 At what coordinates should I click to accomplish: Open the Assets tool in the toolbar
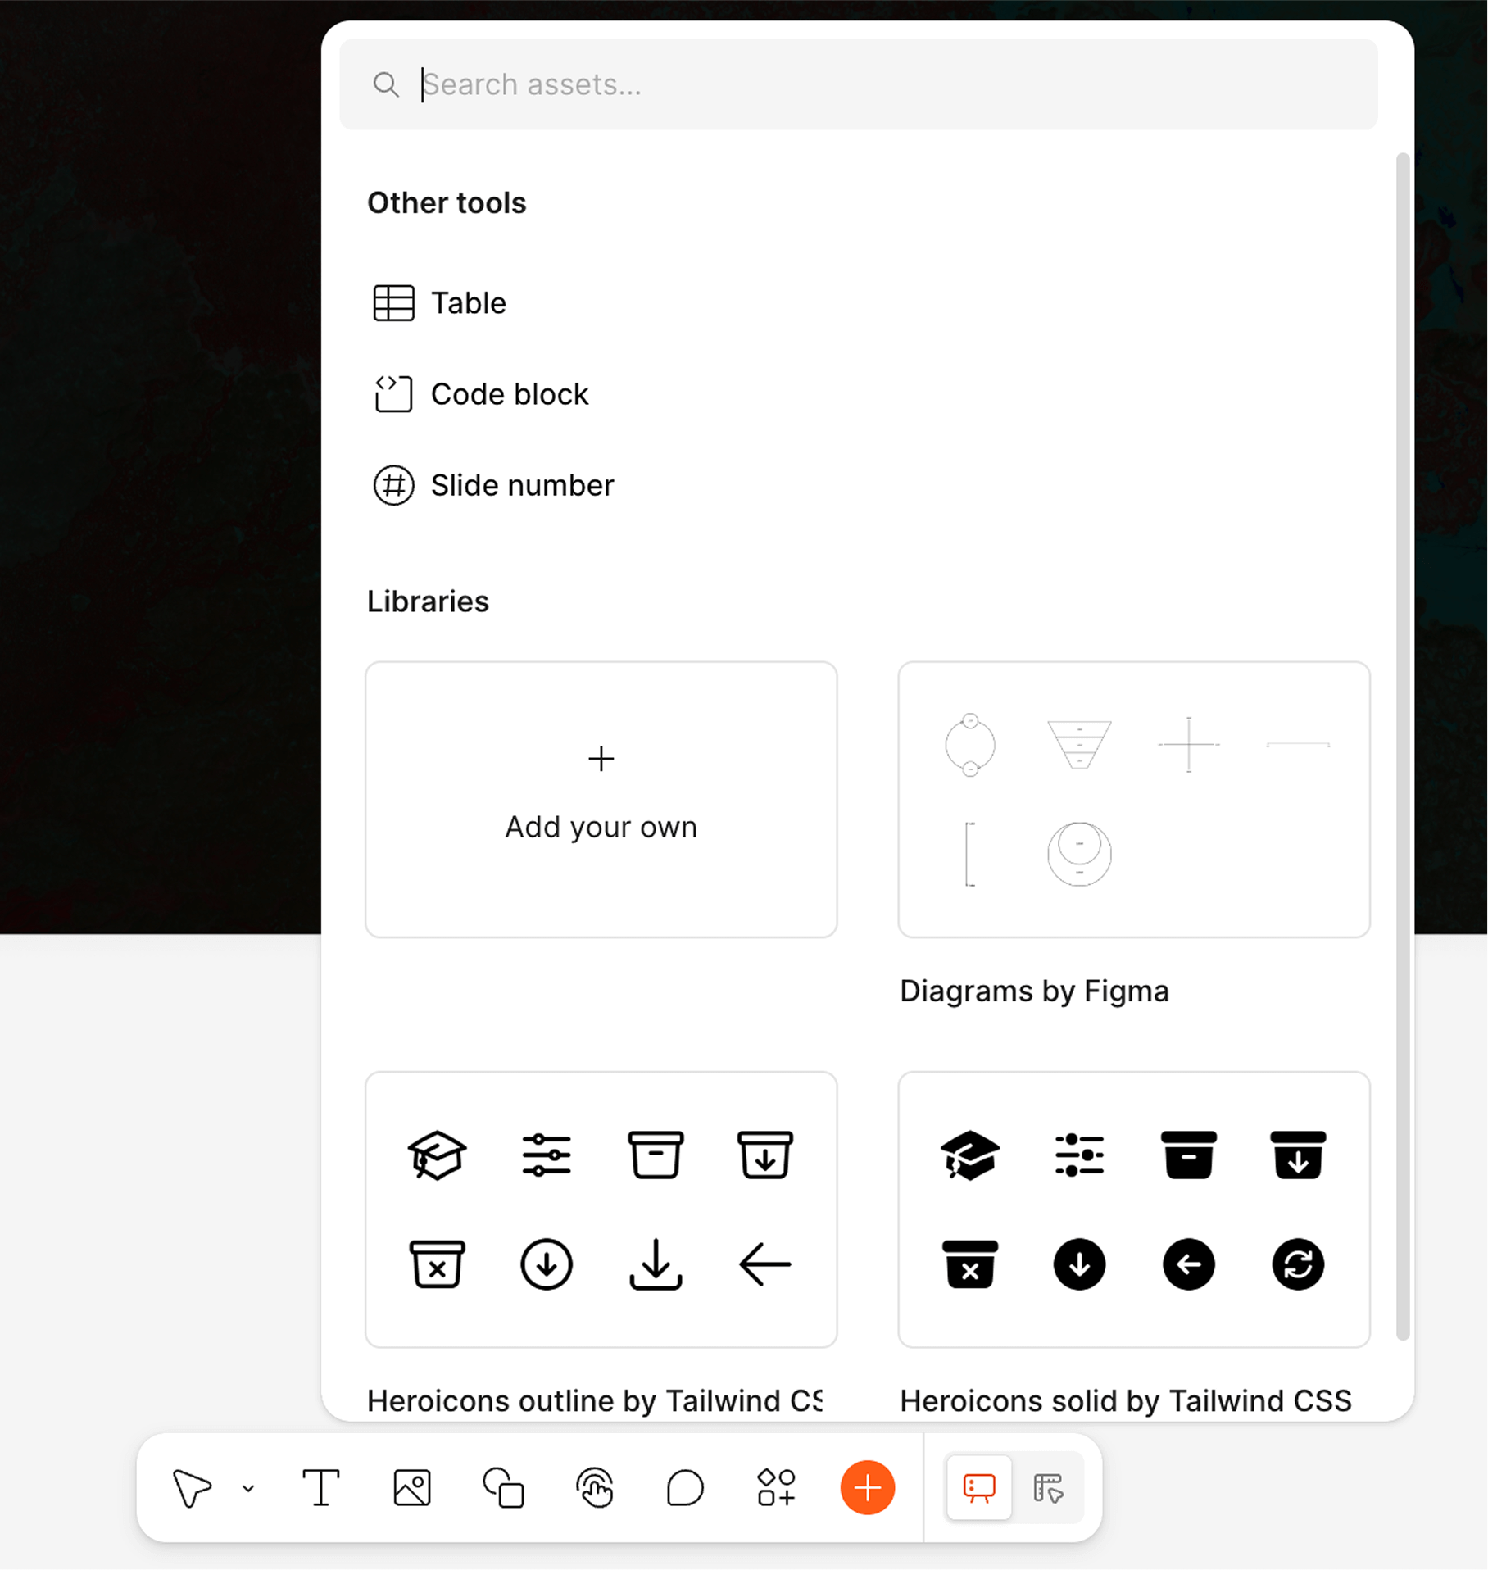[775, 1488]
